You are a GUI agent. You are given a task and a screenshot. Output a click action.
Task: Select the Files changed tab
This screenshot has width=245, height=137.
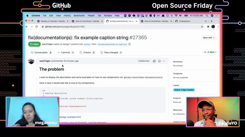[111, 53]
